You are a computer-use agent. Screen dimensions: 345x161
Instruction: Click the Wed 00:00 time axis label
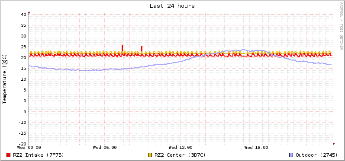point(29,148)
